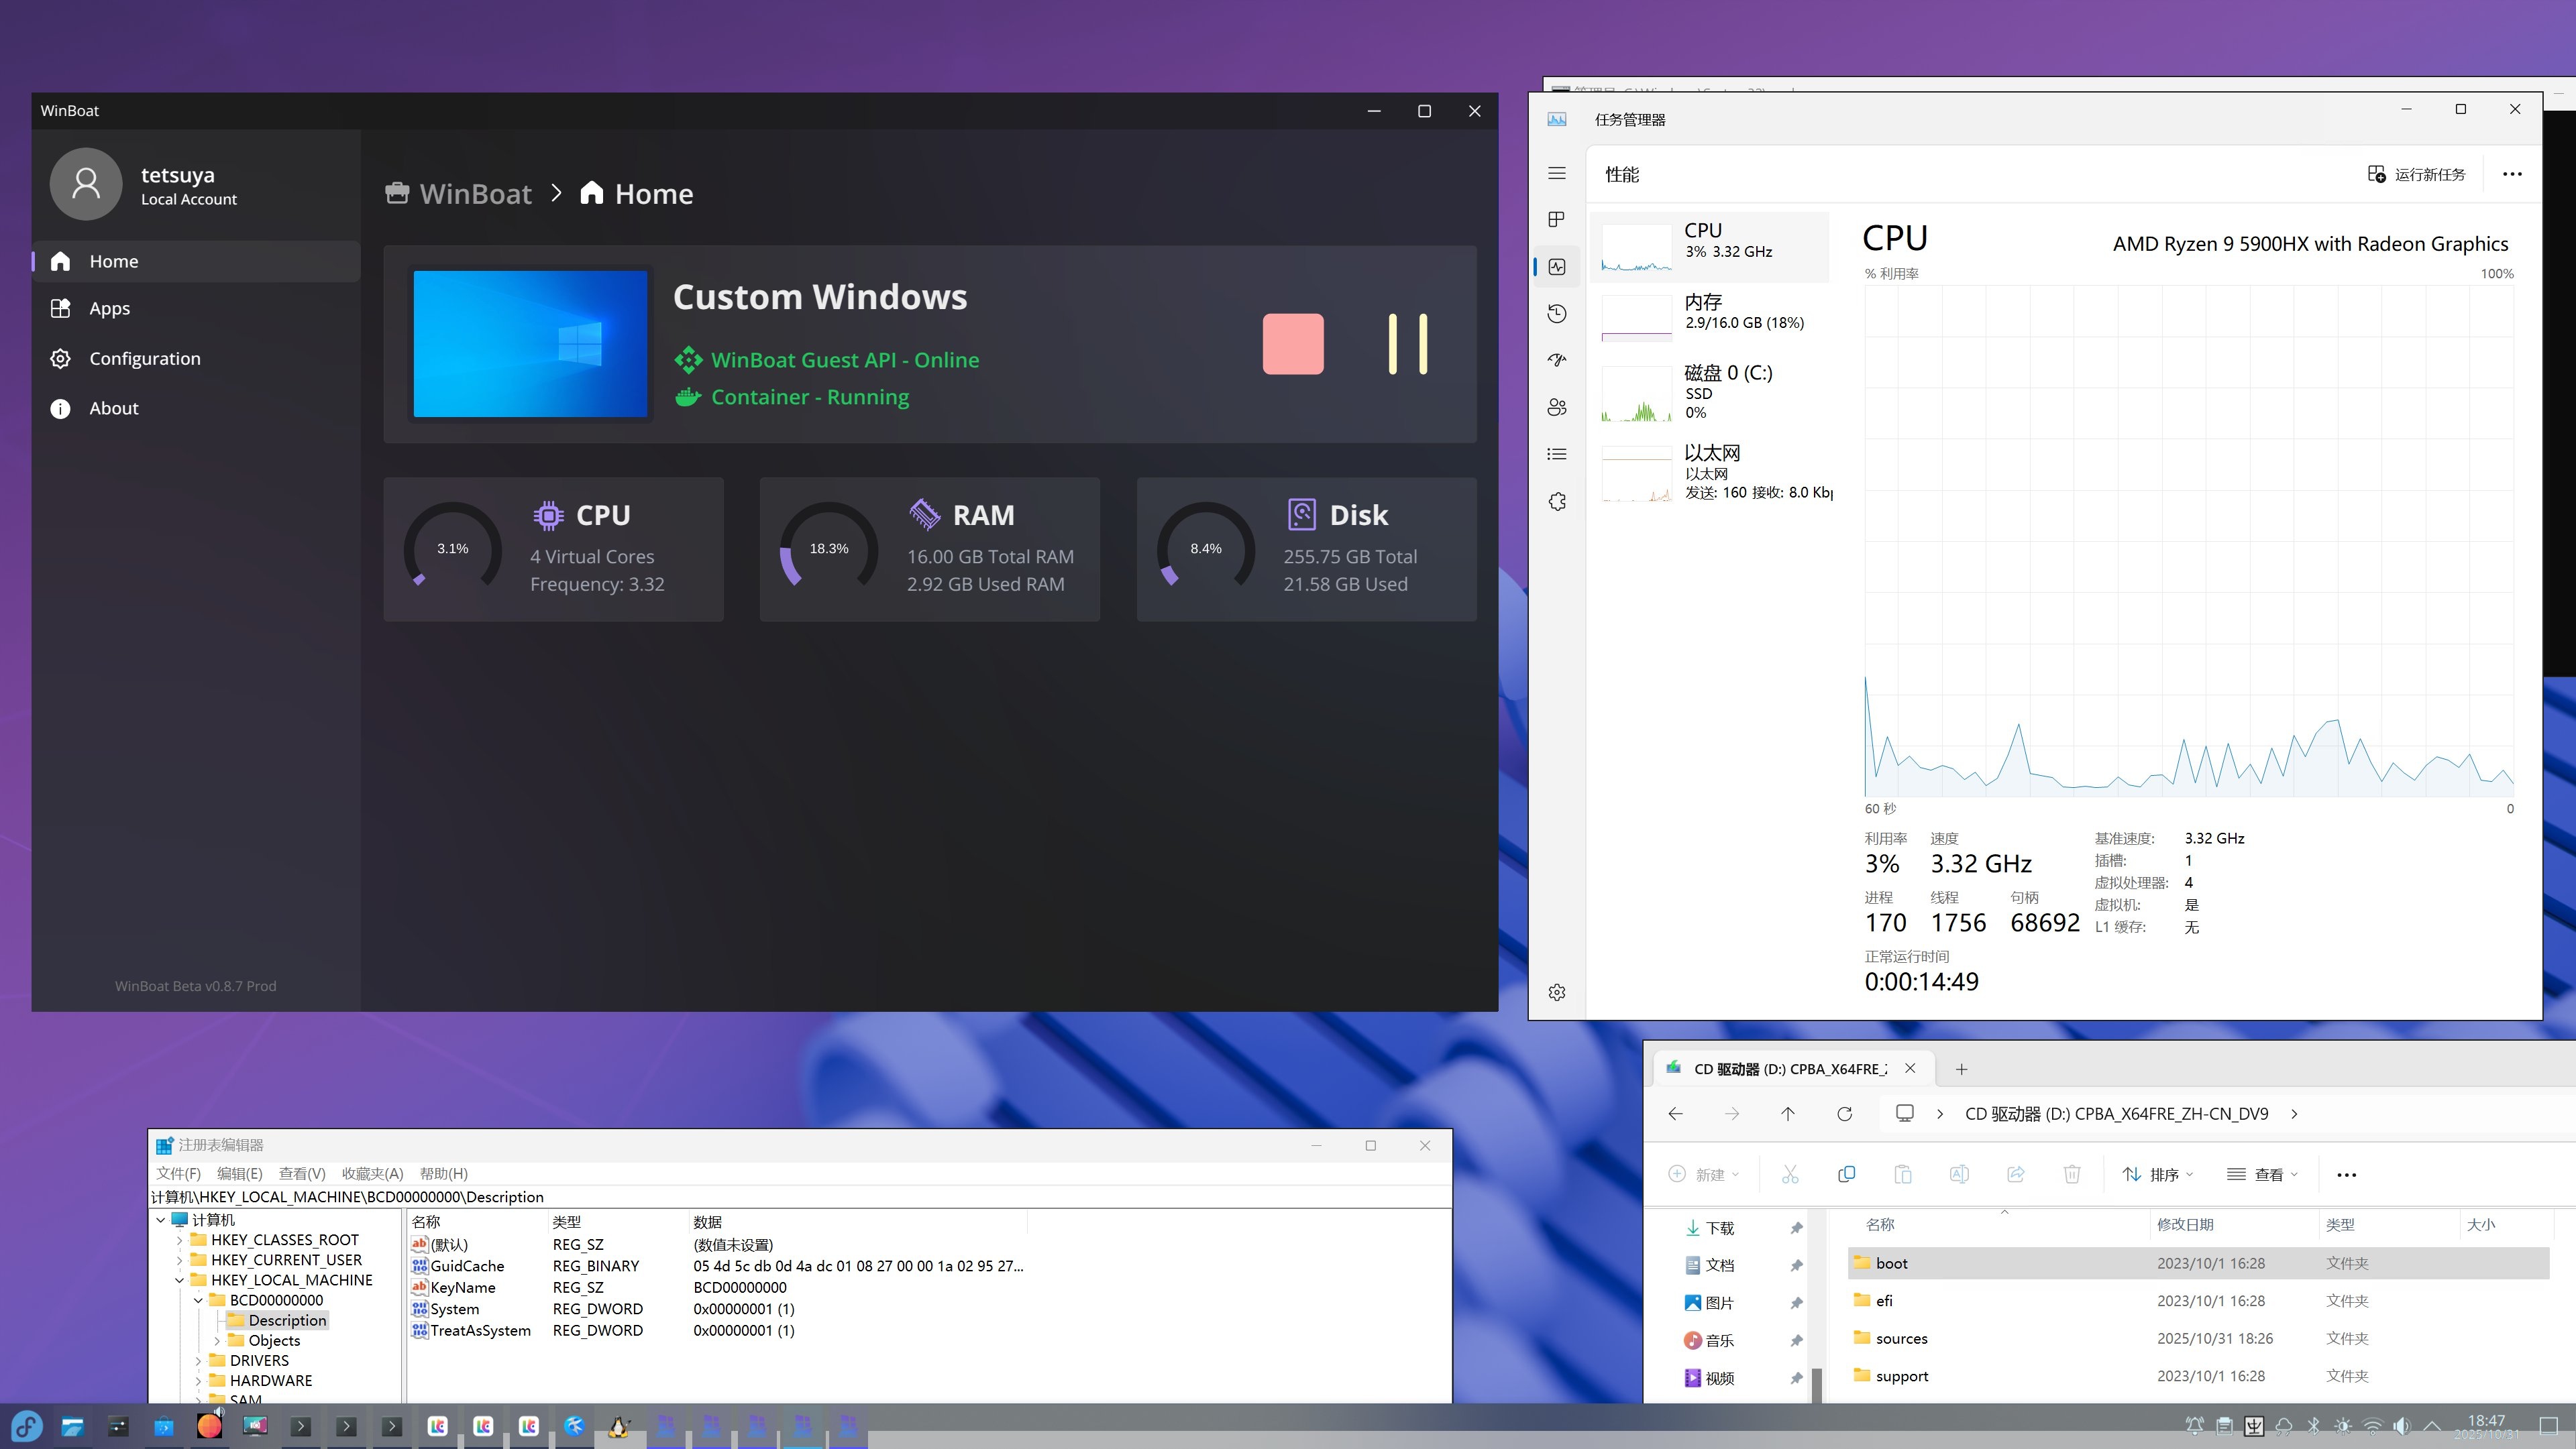Viewport: 2576px width, 1449px height.
Task: Stop the Custom Windows container
Action: [1292, 344]
